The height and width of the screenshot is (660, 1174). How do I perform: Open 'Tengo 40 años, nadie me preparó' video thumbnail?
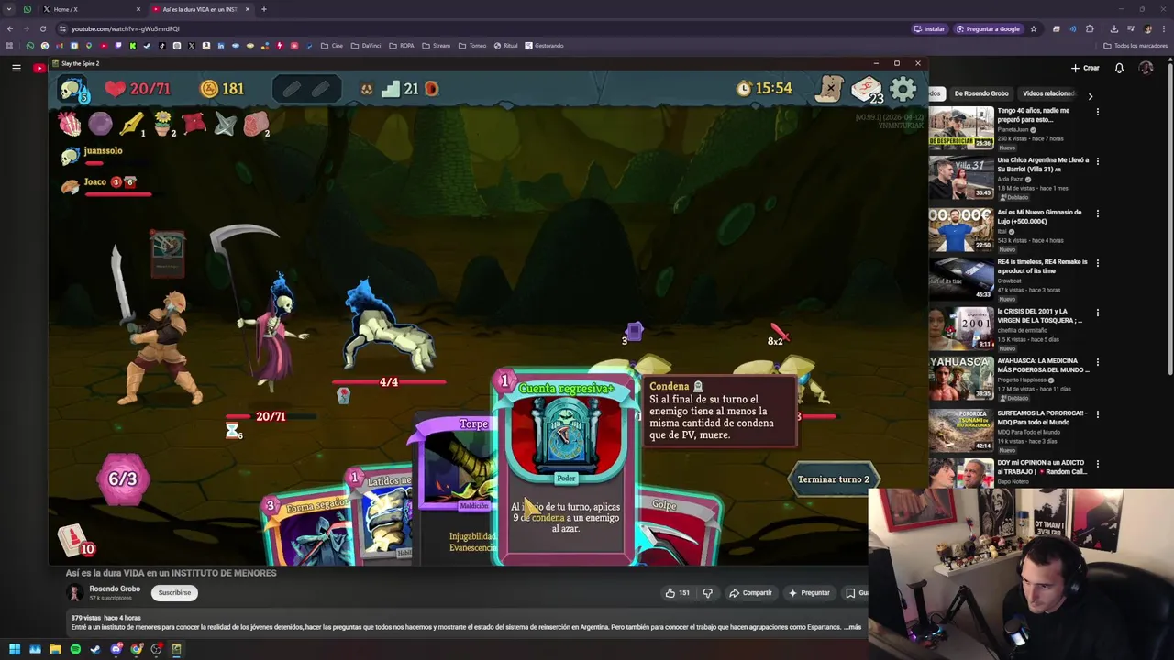pyautogui.click(x=961, y=128)
